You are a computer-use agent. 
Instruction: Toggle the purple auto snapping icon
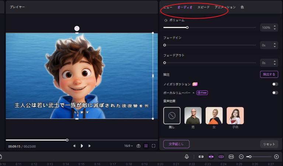221,157
